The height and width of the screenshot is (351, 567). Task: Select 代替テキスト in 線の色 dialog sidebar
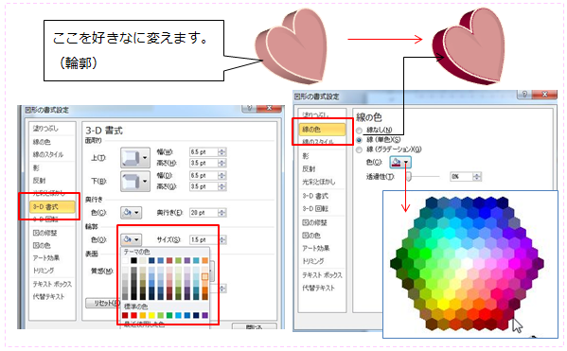pos(319,288)
